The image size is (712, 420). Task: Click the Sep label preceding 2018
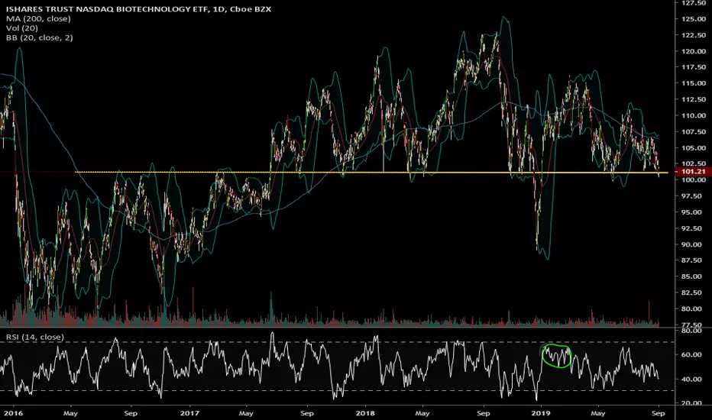(x=307, y=413)
